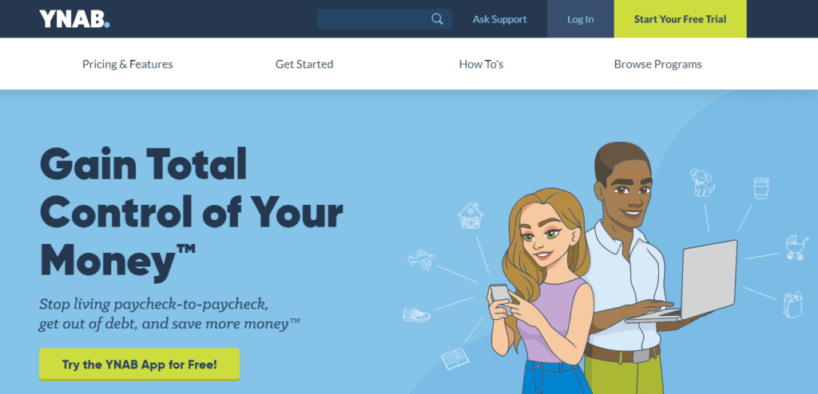The height and width of the screenshot is (394, 818).
Task: Click the puppy dog icon
Action: pos(701,183)
